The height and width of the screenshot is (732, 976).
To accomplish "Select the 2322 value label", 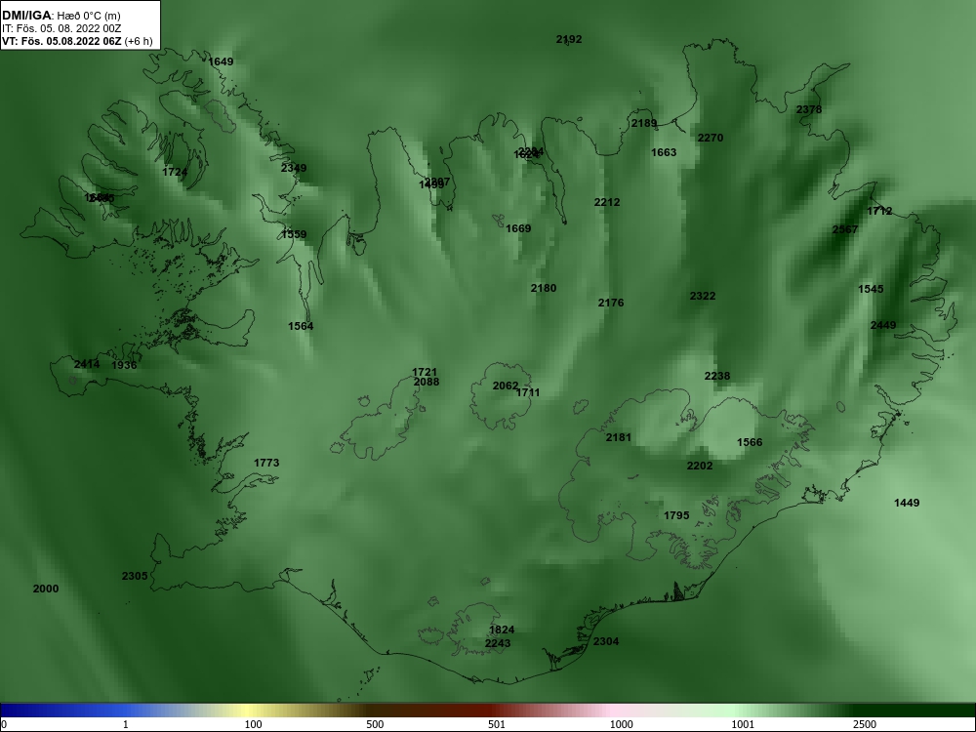I will coord(703,297).
